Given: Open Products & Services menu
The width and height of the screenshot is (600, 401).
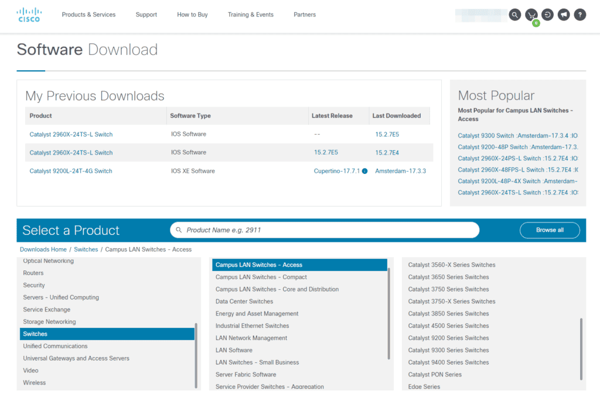Looking at the screenshot, I should [88, 15].
